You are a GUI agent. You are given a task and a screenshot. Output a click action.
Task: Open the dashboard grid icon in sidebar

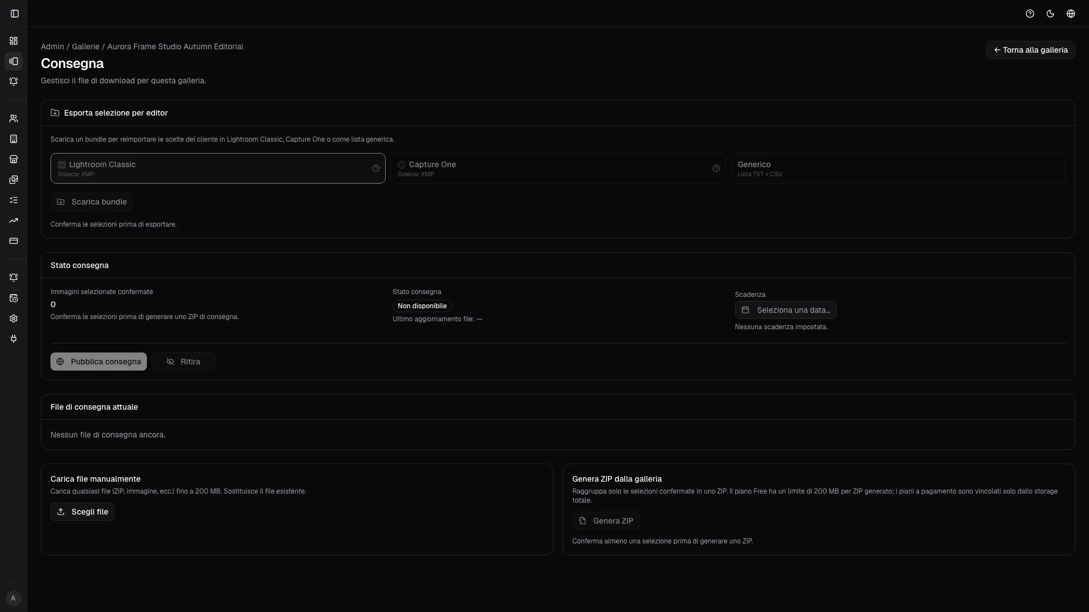[14, 41]
